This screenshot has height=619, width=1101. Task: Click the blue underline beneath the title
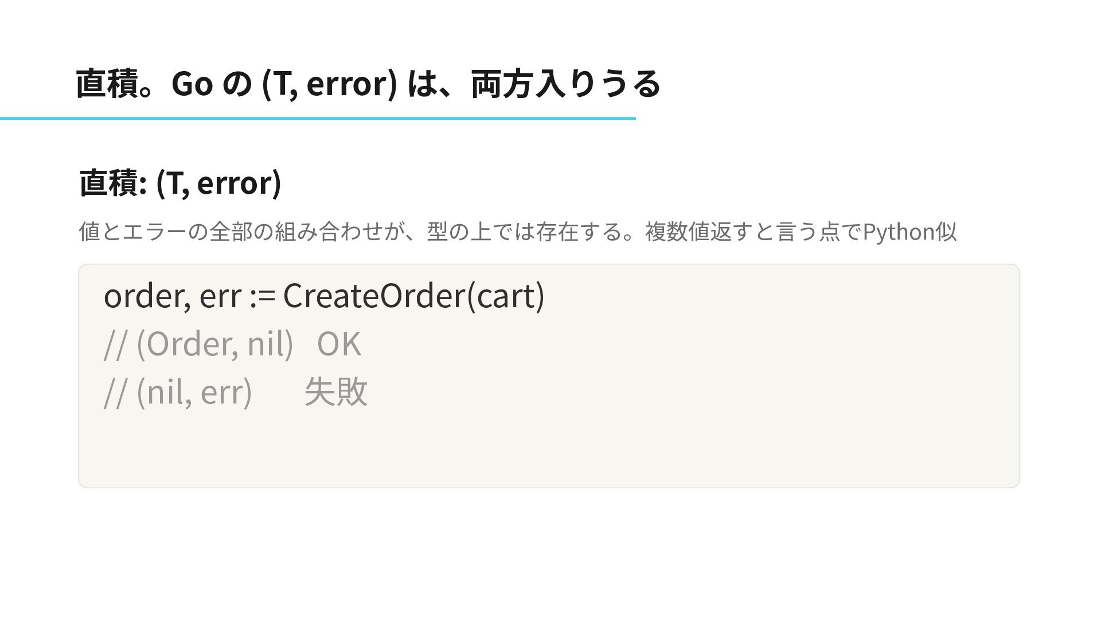pyautogui.click(x=318, y=118)
